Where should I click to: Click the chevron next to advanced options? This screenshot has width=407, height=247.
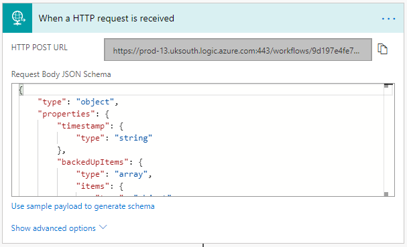103,228
